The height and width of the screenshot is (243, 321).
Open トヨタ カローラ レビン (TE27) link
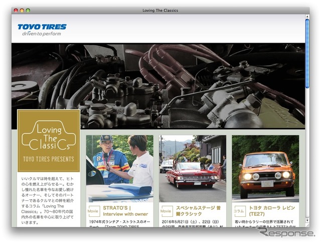tap(272, 211)
